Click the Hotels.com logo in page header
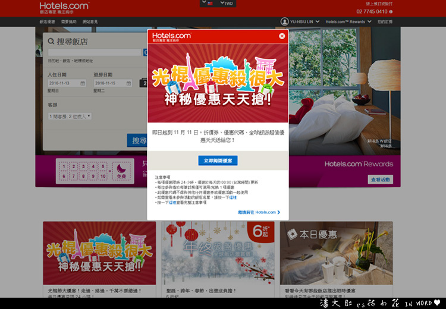Screen dimensions: 446x309 click(x=64, y=8)
